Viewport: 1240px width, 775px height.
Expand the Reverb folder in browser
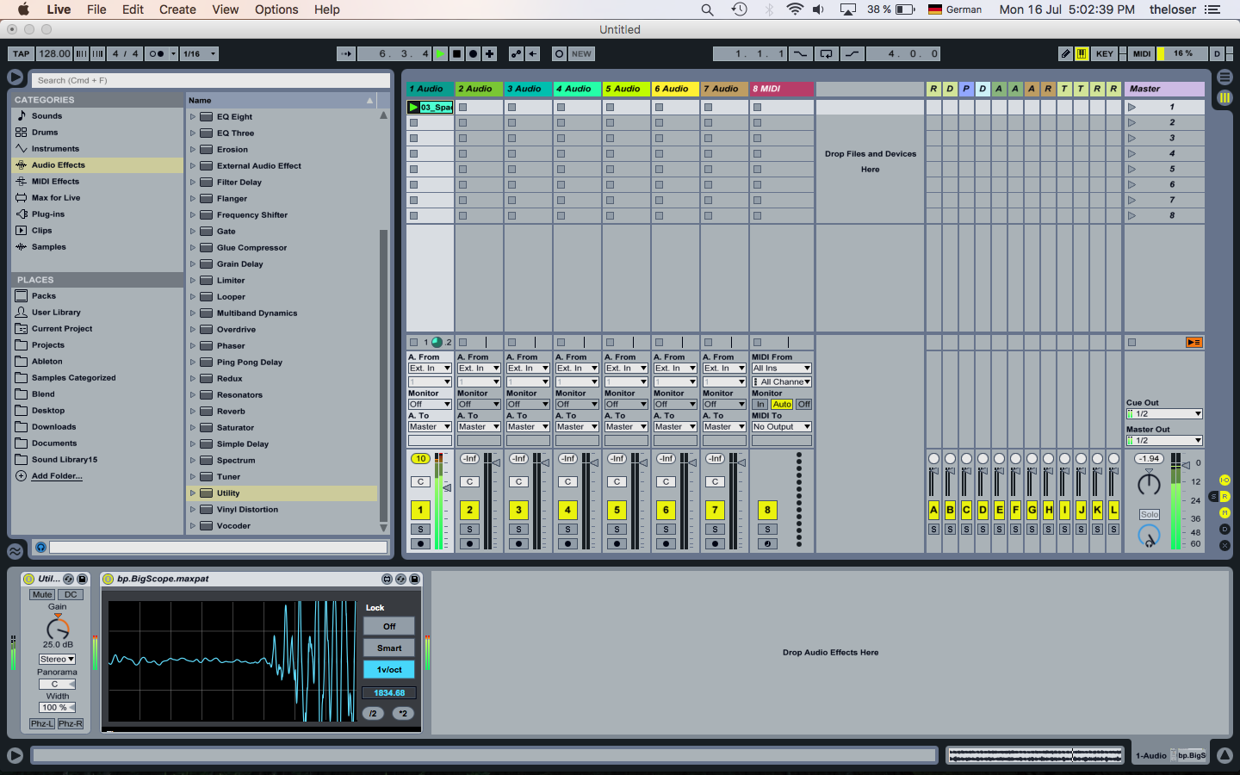point(193,412)
